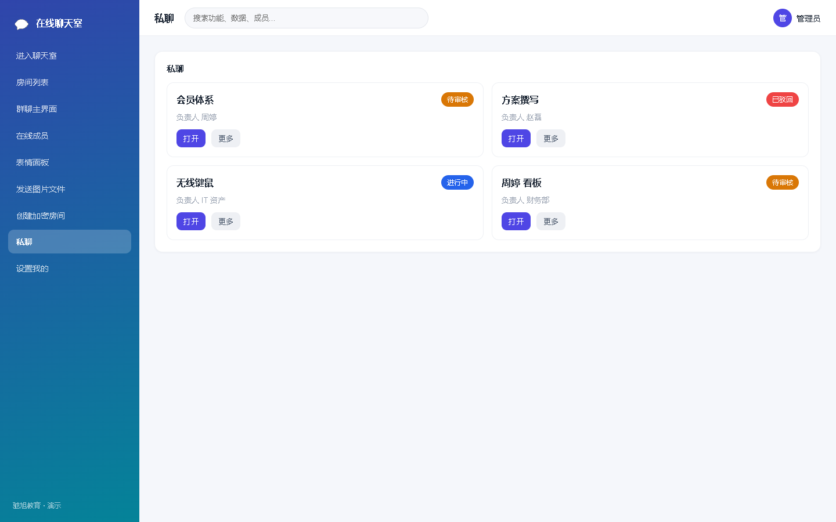Click 打开 on 无线键鼠 card
The width and height of the screenshot is (836, 522).
point(191,222)
